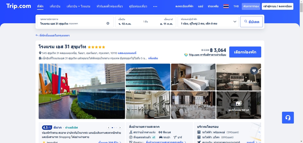Open the sculpture garden main photo

(x=82, y=91)
